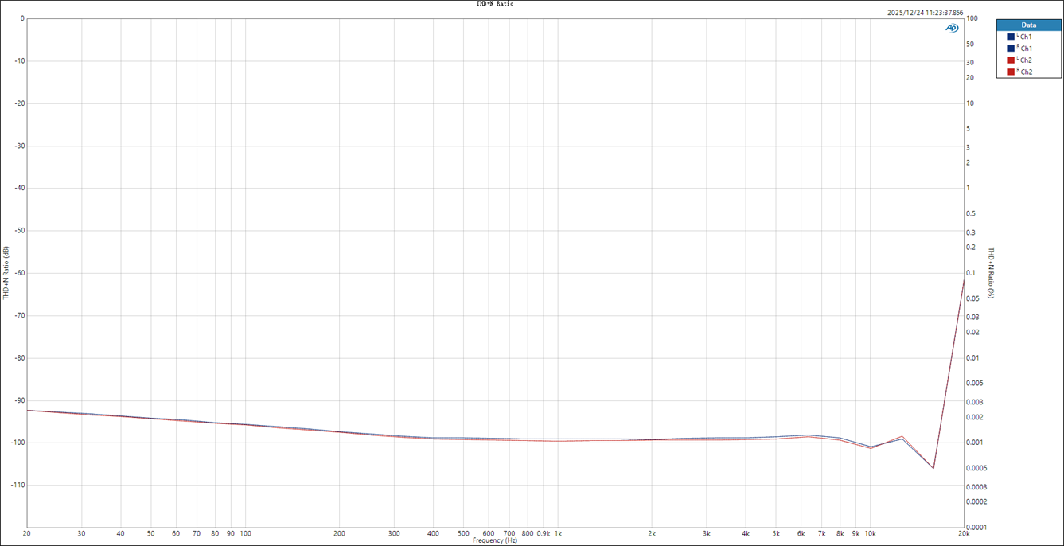
Task: Click the 0.005 percent axis tick
Action: pyautogui.click(x=973, y=383)
